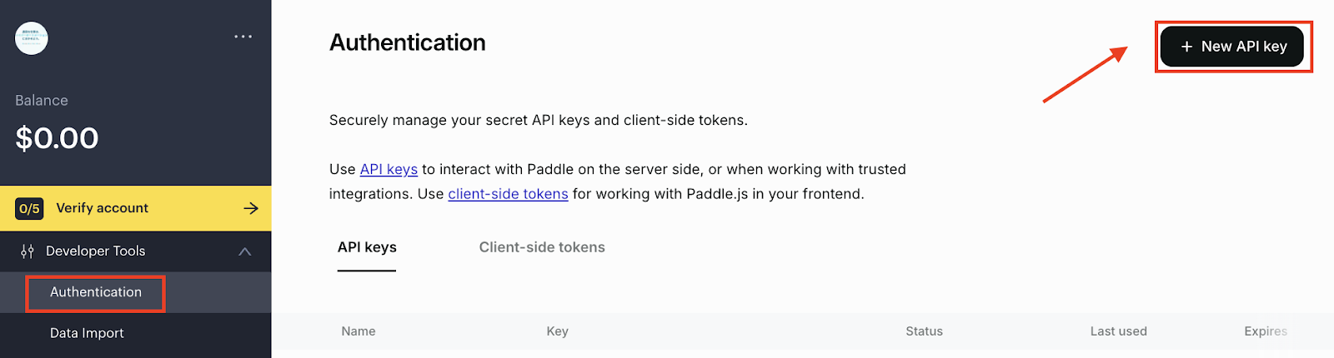Open the Data Import sidebar item
The width and height of the screenshot is (1334, 358).
(87, 333)
